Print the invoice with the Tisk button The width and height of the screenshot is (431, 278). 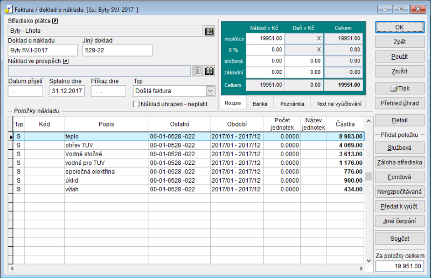399,88
